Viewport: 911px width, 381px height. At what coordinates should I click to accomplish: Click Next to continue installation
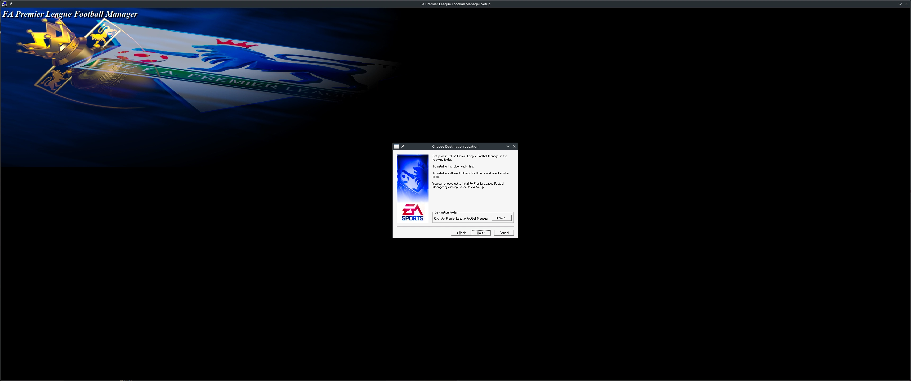pyautogui.click(x=481, y=233)
